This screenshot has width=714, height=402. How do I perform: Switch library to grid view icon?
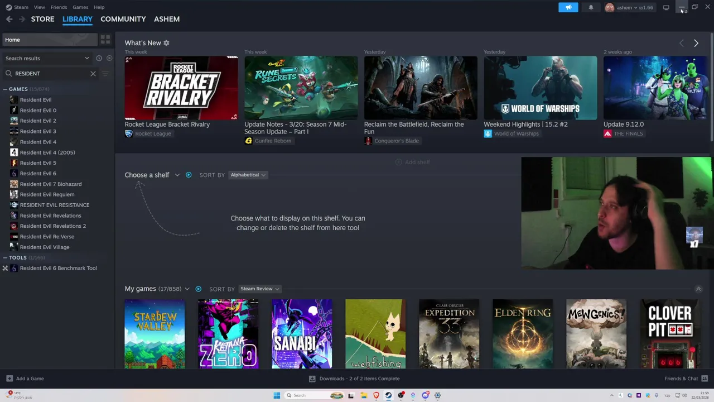(105, 40)
